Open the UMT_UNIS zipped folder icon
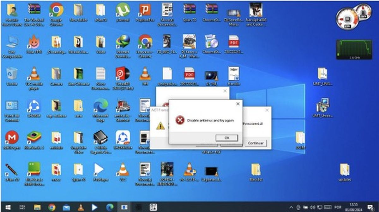This screenshot has width=379, height=212. pyautogui.click(x=323, y=77)
